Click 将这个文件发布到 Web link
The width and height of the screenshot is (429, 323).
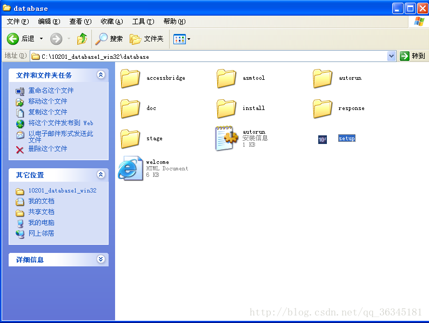coord(61,123)
